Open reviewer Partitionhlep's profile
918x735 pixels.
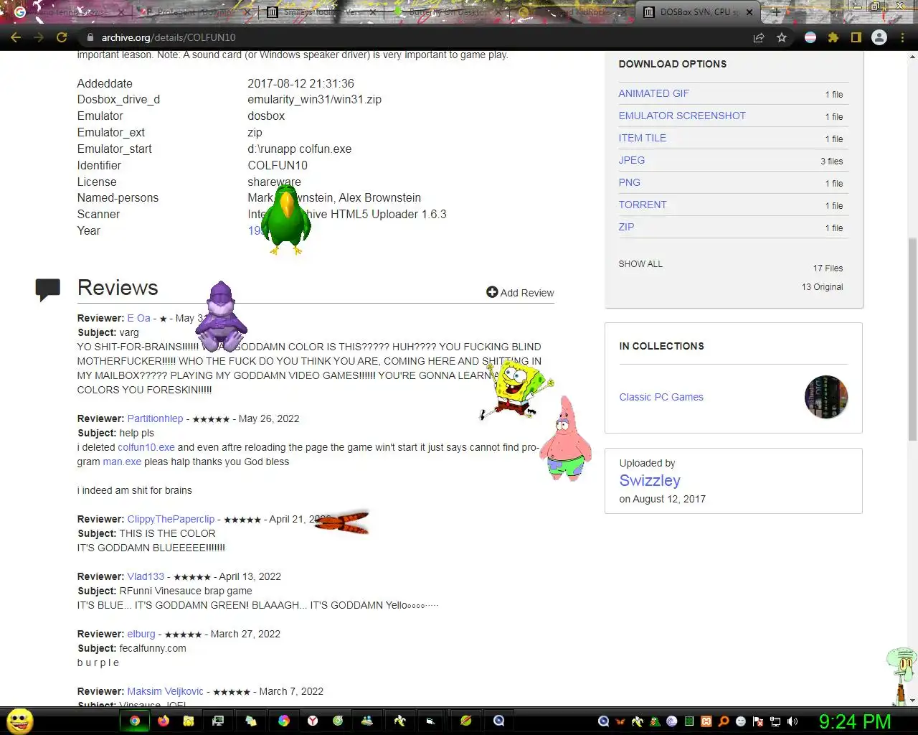click(155, 418)
